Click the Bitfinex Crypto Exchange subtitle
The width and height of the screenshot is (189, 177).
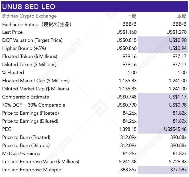(x=29, y=16)
